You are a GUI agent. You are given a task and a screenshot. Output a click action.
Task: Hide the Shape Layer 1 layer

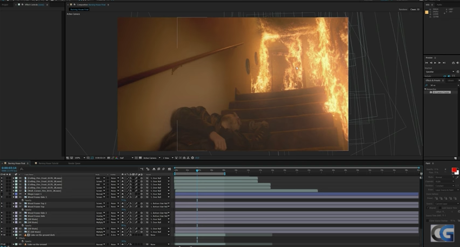2,194
